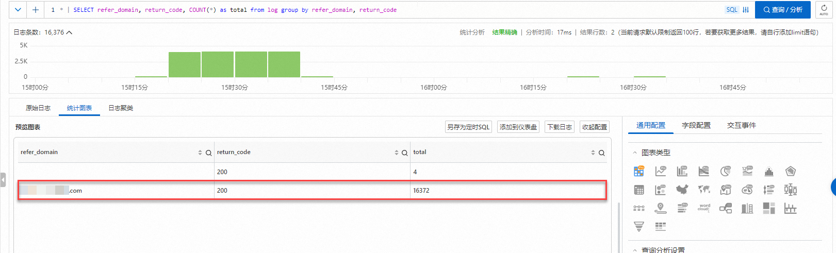836x253 pixels.
Task: Select the stacked 3D column chart icon
Action: tap(747, 208)
